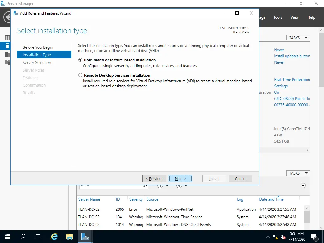Choose Remote Desktop Services installation option
The width and height of the screenshot is (324, 243).
point(80,75)
